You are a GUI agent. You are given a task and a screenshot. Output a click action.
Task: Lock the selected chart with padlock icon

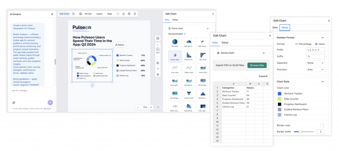coord(123,14)
